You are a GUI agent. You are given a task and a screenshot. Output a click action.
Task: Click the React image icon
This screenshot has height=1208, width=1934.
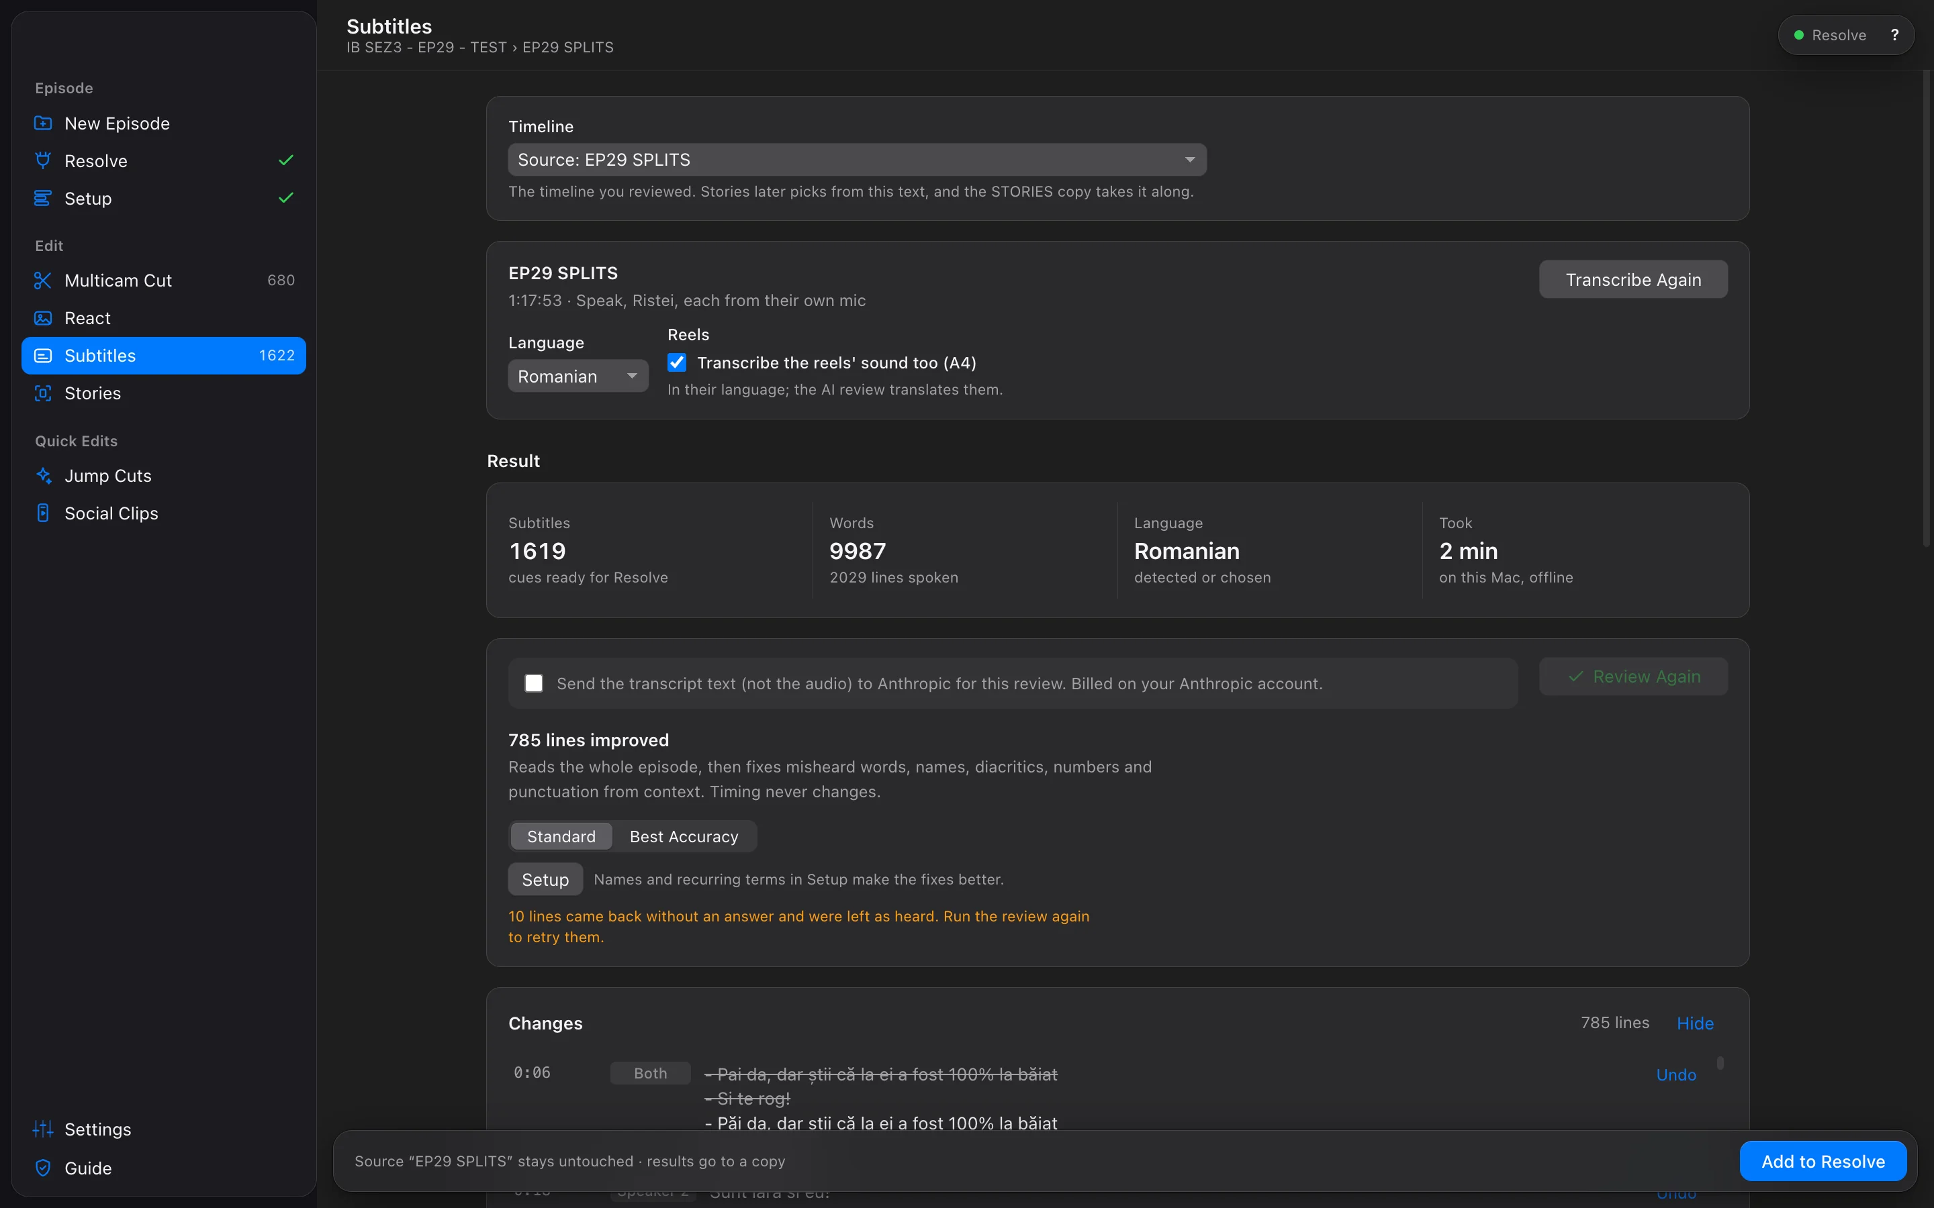point(43,318)
